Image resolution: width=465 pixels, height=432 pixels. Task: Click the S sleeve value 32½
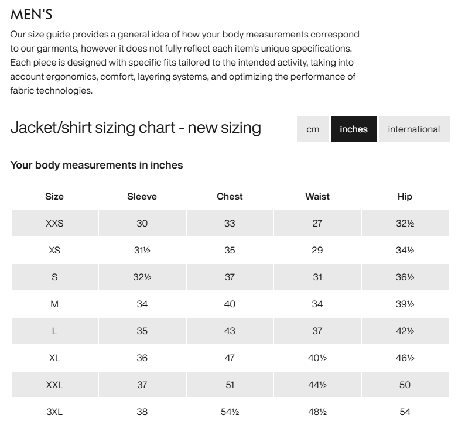pos(142,277)
